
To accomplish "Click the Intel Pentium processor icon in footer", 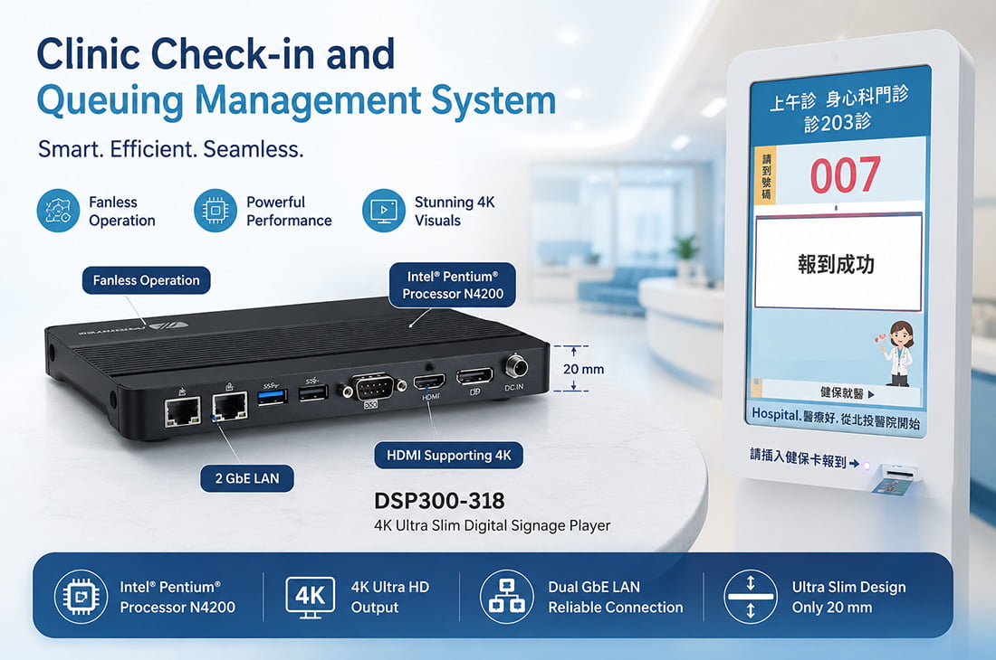I will [81, 597].
